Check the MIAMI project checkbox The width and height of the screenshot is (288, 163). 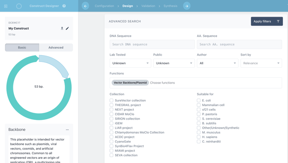tap(111, 151)
